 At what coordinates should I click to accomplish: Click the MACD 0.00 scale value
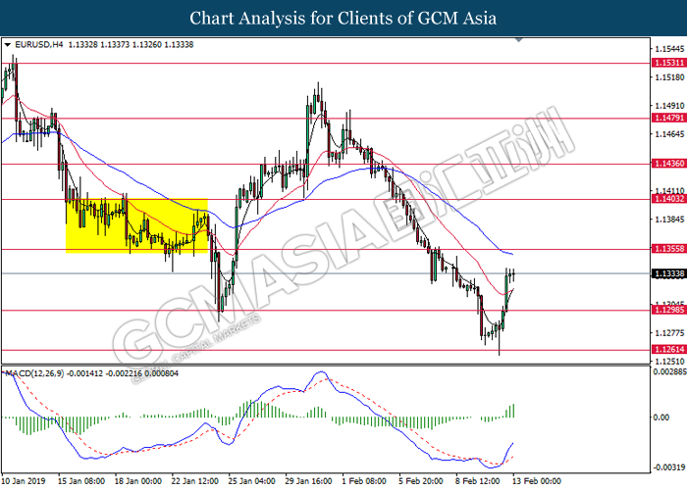661,417
